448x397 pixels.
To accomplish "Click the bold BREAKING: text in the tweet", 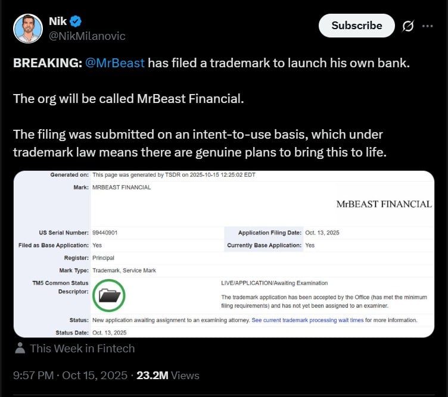I will coord(48,62).
